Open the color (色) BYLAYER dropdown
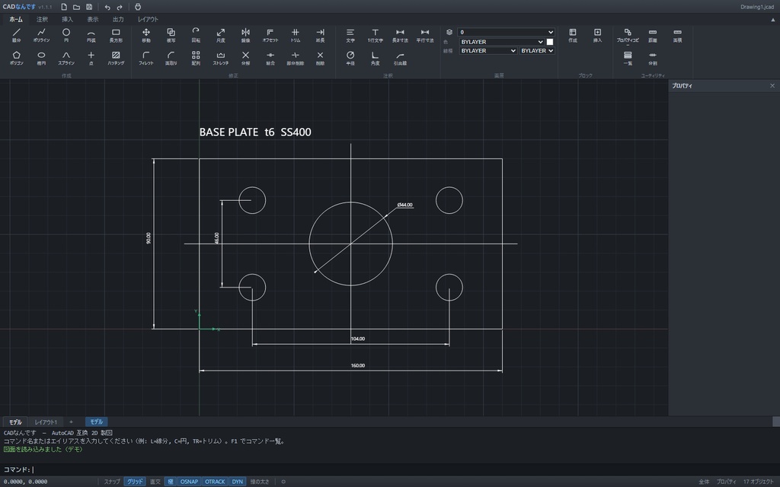This screenshot has width=780, height=487. point(501,42)
